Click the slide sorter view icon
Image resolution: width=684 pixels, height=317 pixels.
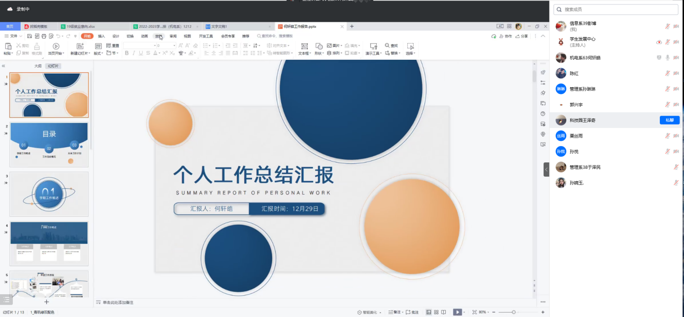click(x=436, y=312)
